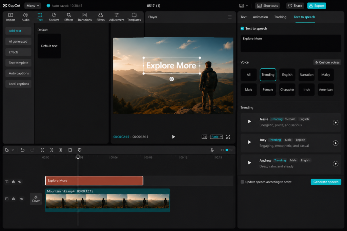Open Custom voices
Image resolution: width=347 pixels, height=231 pixels.
pos(327,62)
